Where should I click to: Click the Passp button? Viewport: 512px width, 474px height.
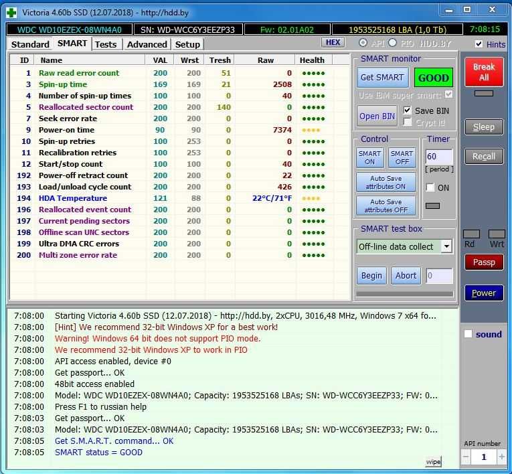point(484,262)
